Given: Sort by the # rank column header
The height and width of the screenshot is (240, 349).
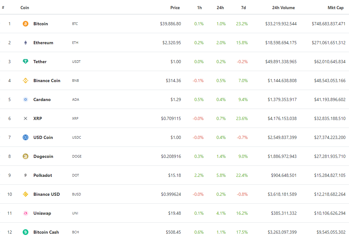Looking at the screenshot, I should [3, 8].
